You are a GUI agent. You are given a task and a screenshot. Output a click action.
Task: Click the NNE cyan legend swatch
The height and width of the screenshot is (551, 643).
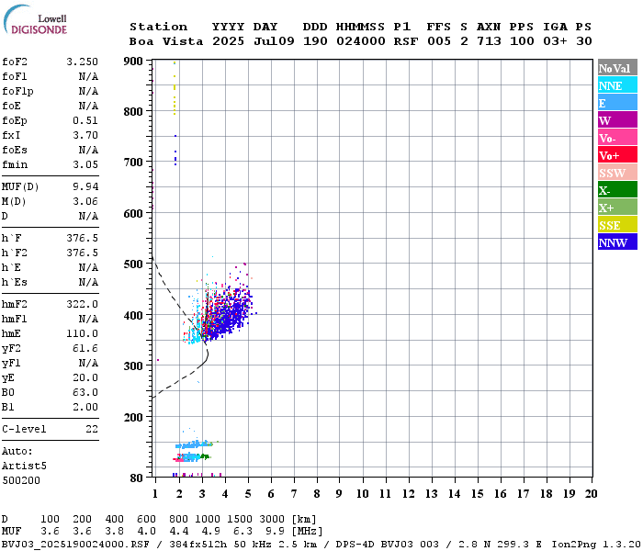point(617,85)
